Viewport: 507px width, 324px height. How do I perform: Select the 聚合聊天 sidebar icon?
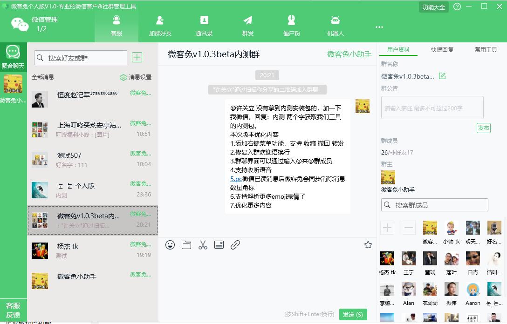pos(13,56)
